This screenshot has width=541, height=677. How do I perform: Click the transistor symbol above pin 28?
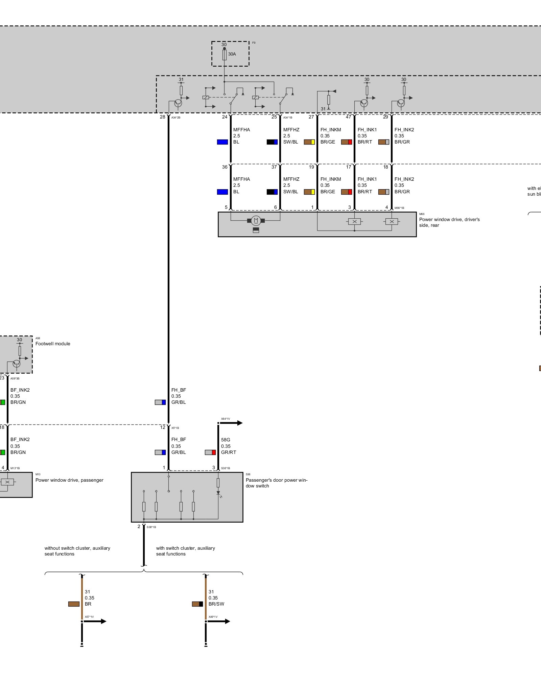click(178, 103)
